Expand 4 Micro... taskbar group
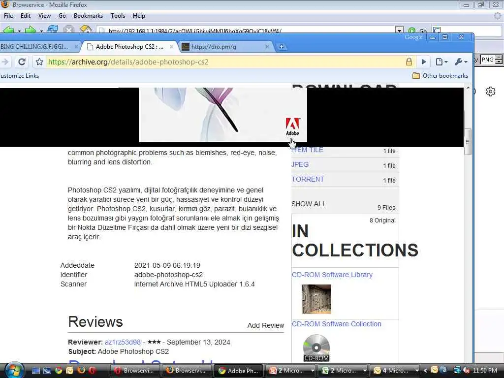This screenshot has width=504, height=378. click(395, 371)
